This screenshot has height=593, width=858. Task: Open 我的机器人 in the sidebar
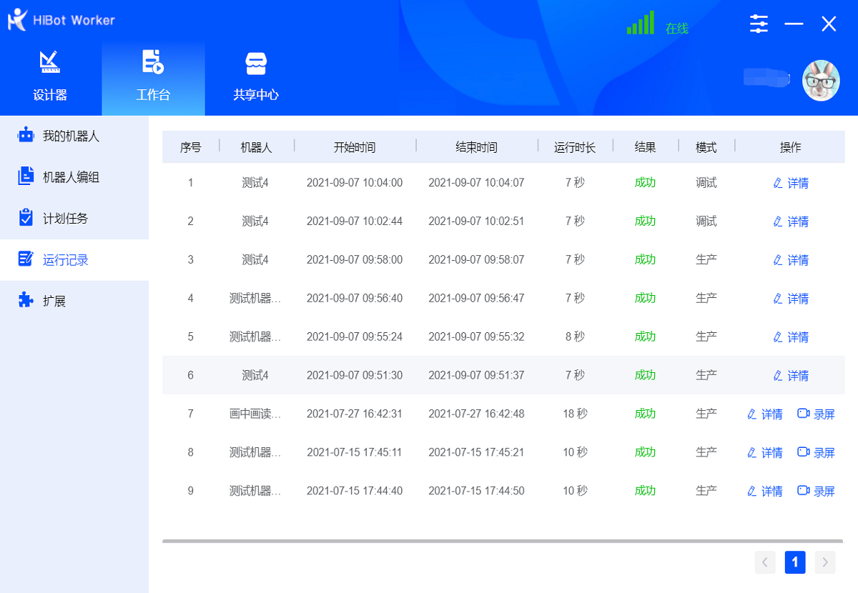point(70,136)
